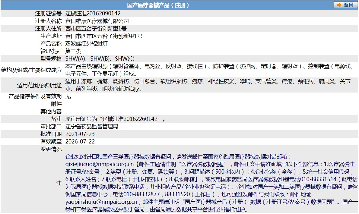The height and width of the screenshot is (214, 359).
Task: Click the 附件 label
Action: (56, 104)
